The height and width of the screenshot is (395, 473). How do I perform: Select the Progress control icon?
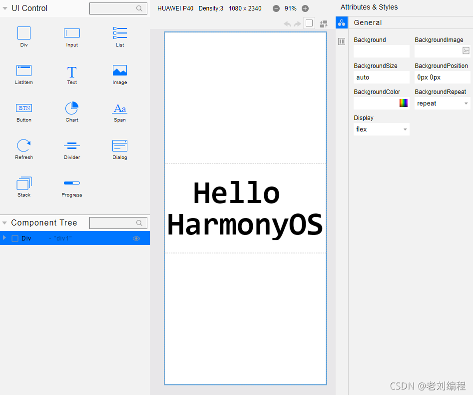coord(72,183)
